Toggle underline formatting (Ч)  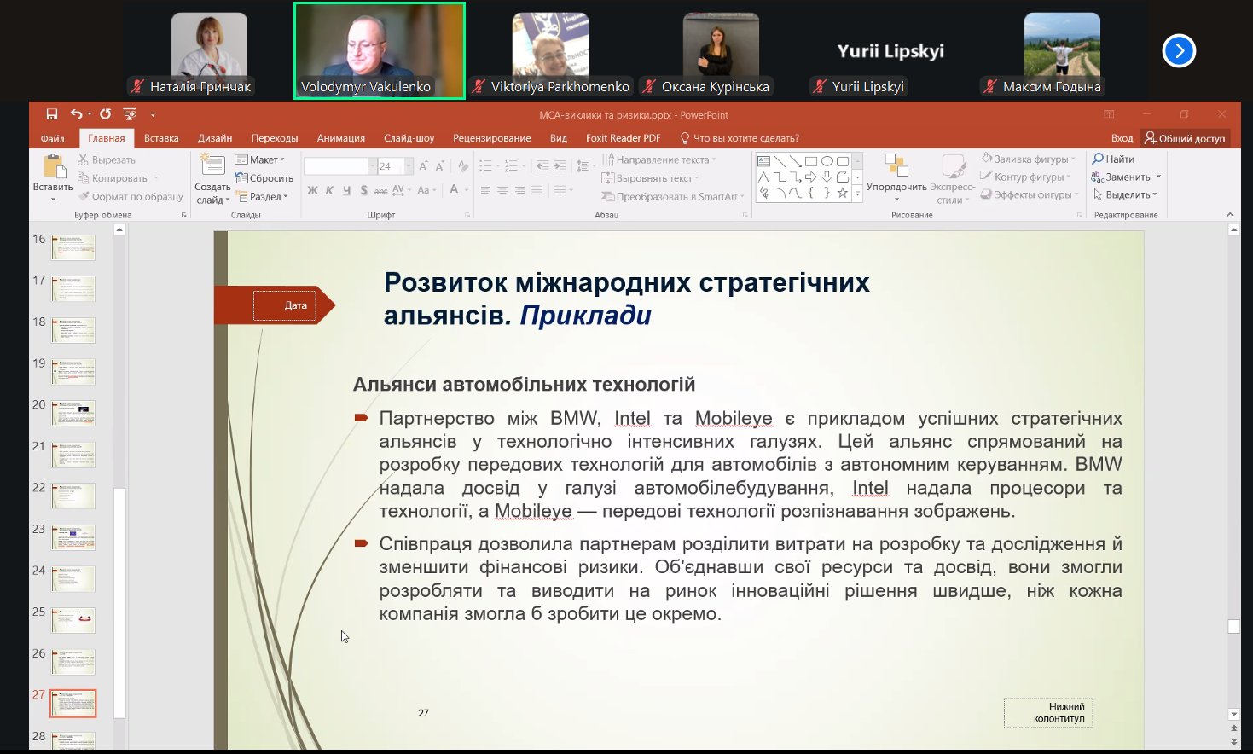tap(346, 190)
